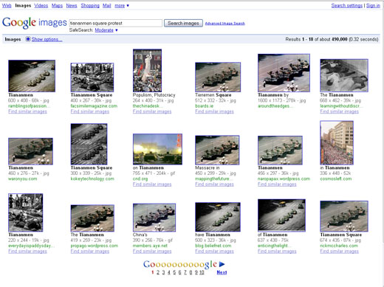This screenshot has height=287, width=384.
Task: Open Search settings
Action: point(347,5)
